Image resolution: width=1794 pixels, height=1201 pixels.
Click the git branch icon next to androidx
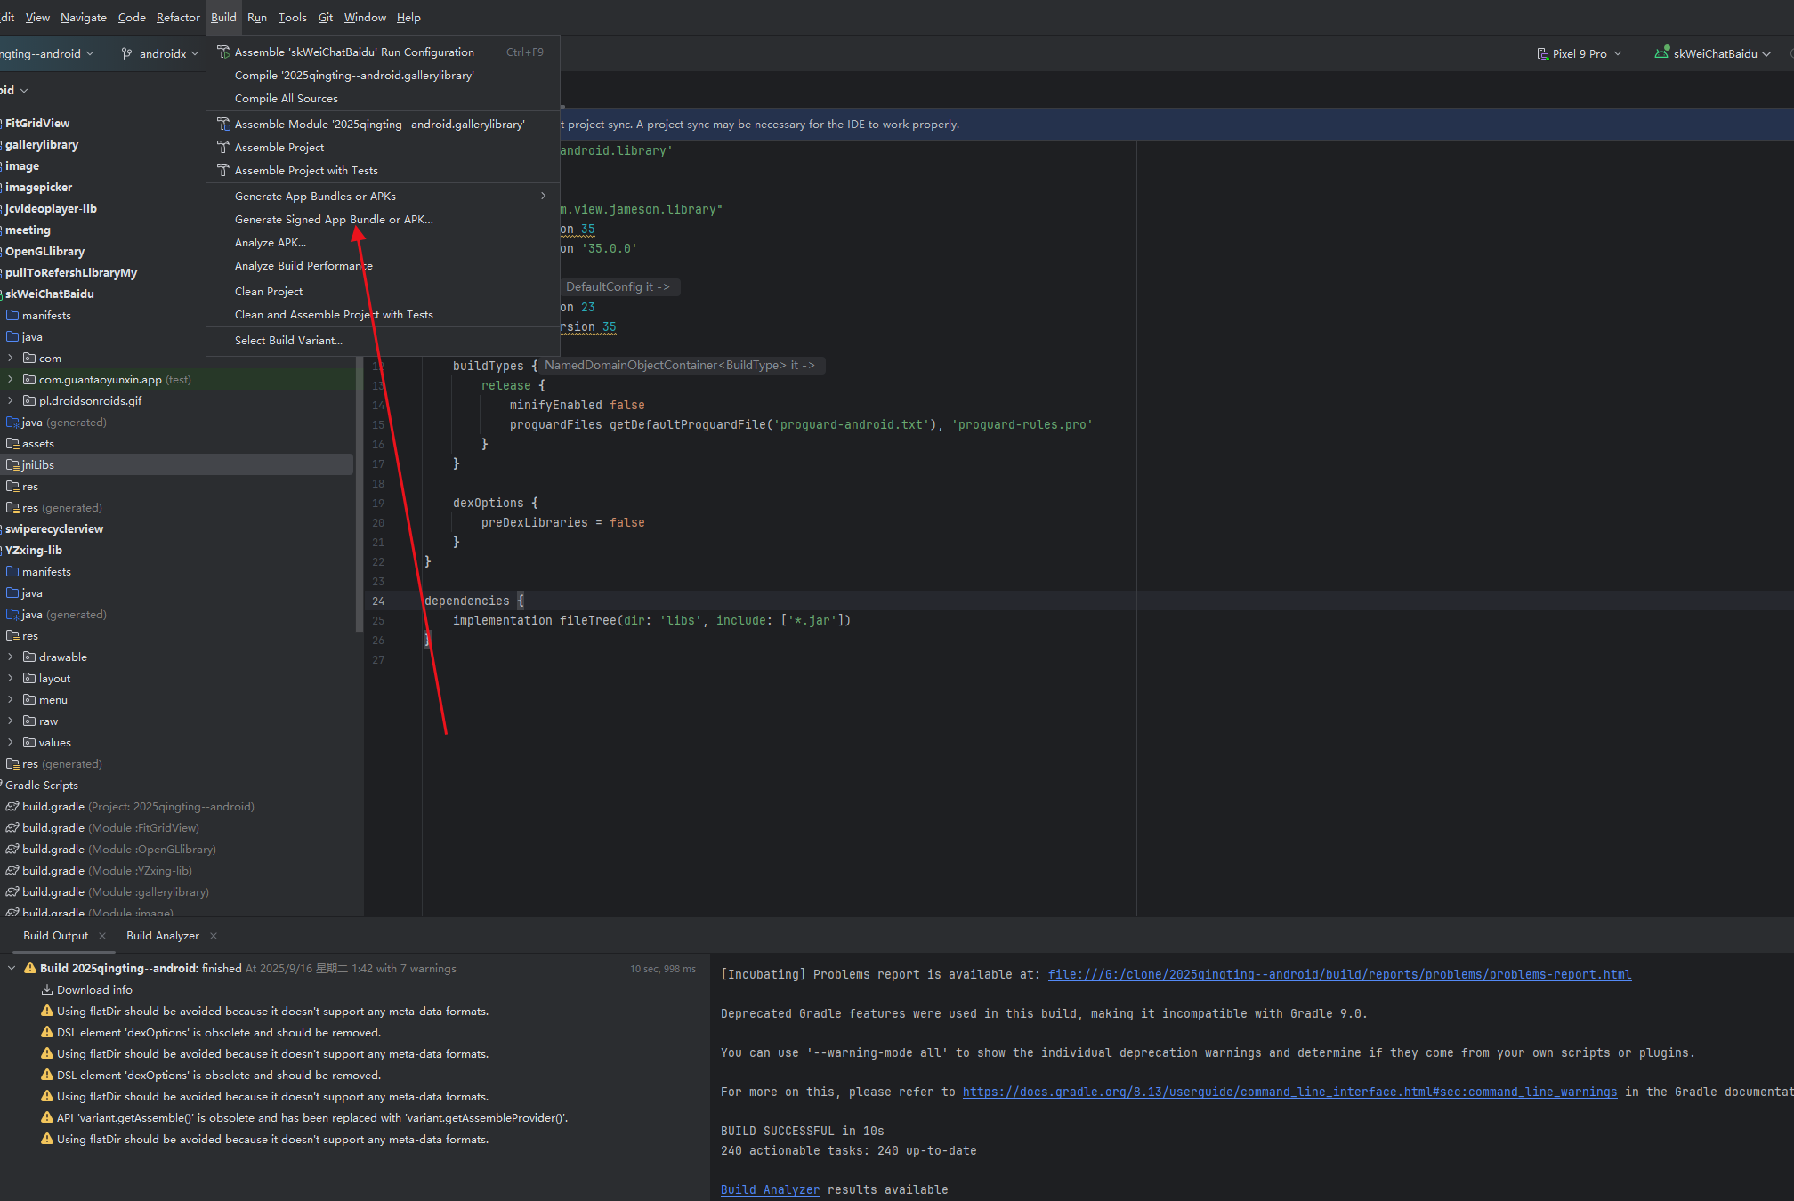tap(126, 53)
